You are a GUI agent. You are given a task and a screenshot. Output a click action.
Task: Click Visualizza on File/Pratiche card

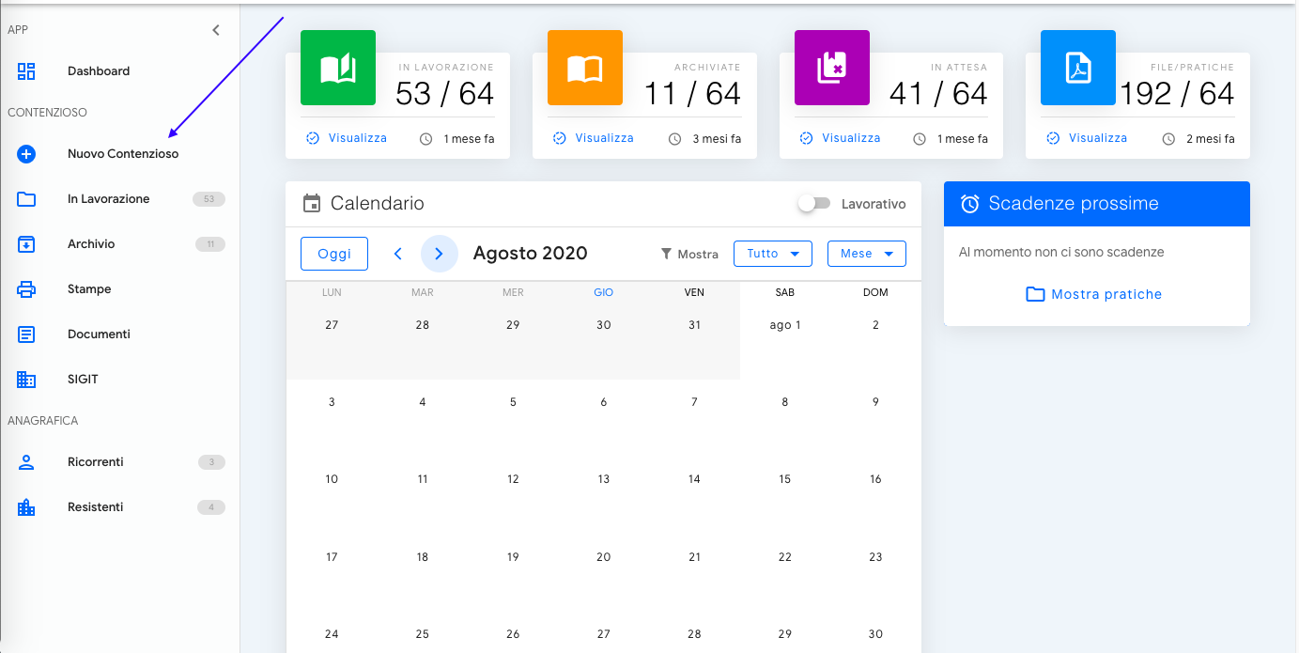pos(1087,138)
